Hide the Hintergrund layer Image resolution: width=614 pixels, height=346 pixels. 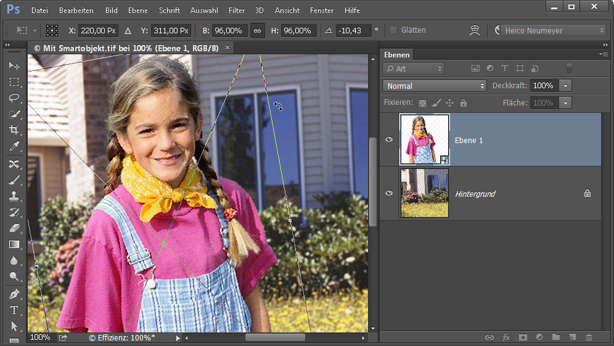[x=389, y=194]
